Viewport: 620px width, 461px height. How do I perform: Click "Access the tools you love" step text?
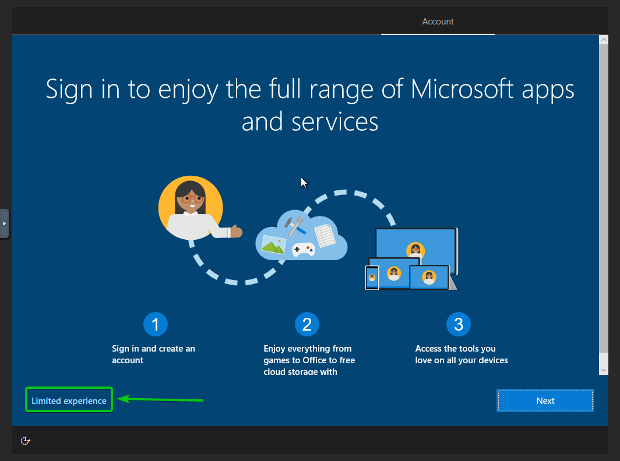point(461,354)
